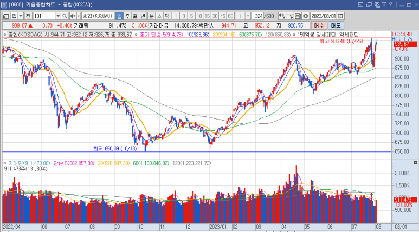419x232 pixels.
Task: Toggle the 종합(KOSDAQ) price series marker box
Action: (4, 35)
